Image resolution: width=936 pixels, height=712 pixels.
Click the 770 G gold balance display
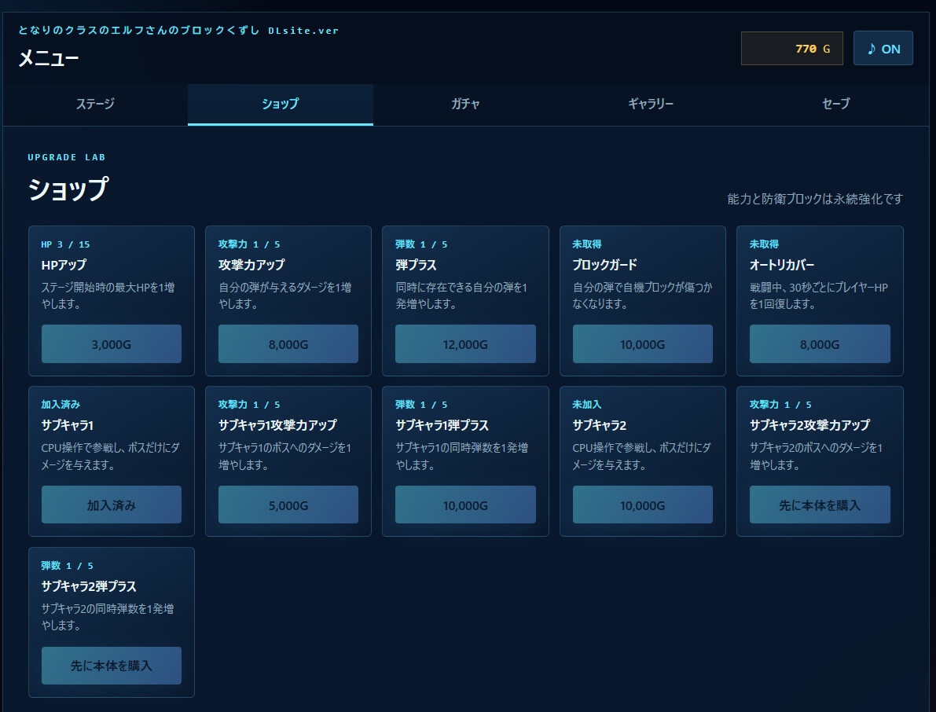coord(791,49)
